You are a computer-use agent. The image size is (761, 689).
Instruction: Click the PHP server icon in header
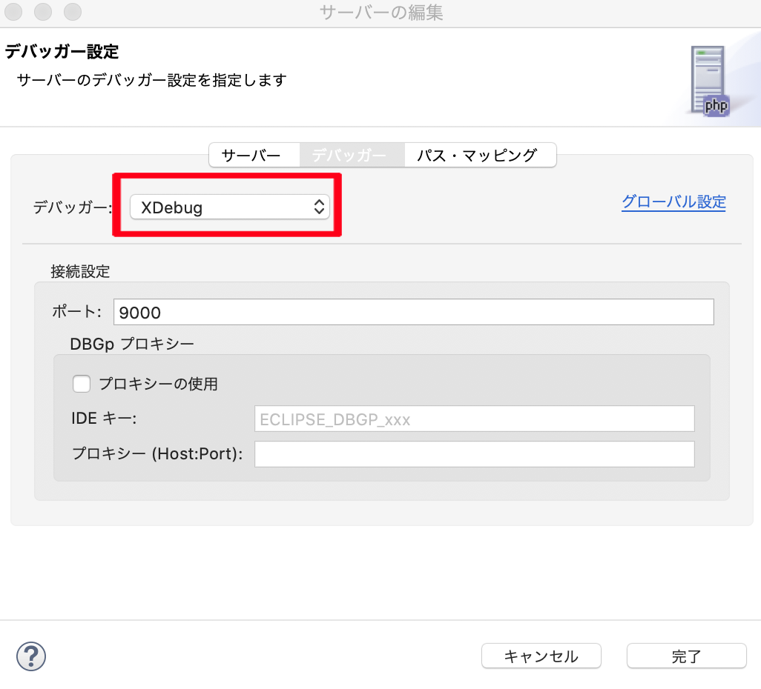click(710, 81)
